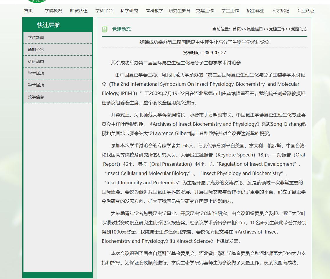330x279 pixels.
Task: Navigate to 招生就业 in the top menu
Action: tap(255, 11)
